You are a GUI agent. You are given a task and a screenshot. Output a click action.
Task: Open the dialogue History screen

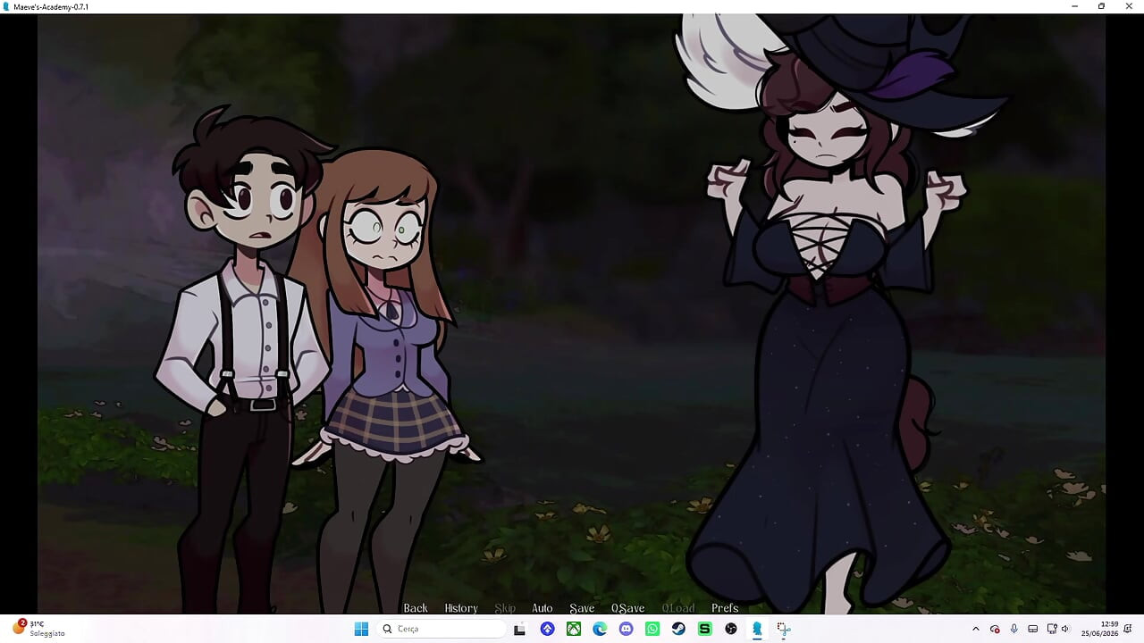(x=461, y=608)
